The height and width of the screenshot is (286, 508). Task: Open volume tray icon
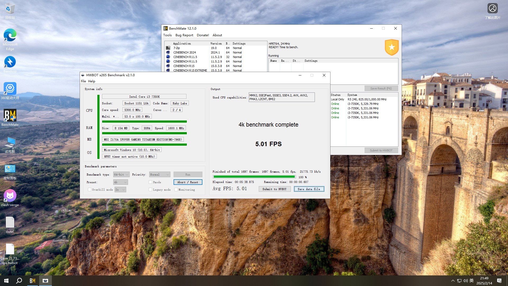(x=465, y=281)
